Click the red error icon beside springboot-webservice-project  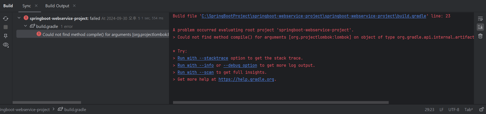pyautogui.click(x=26, y=18)
